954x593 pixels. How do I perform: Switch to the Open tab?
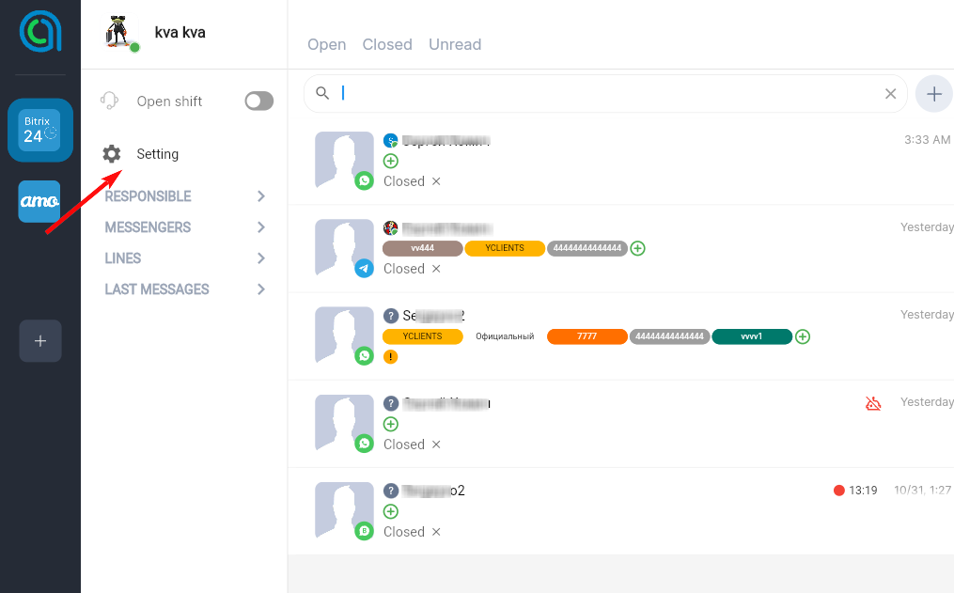tap(327, 44)
